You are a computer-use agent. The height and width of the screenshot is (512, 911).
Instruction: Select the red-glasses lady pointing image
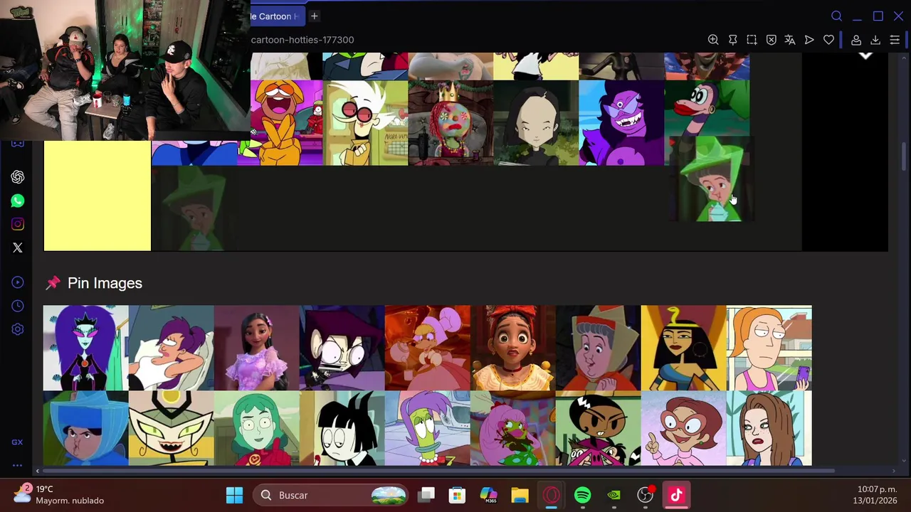683,429
